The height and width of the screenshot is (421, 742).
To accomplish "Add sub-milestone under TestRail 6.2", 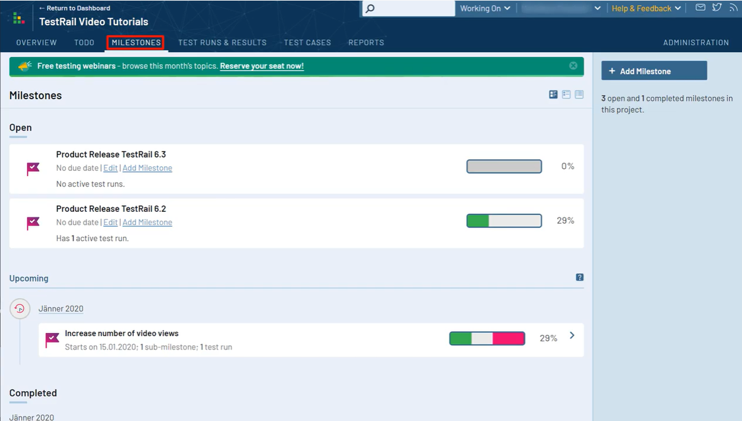I will point(147,222).
